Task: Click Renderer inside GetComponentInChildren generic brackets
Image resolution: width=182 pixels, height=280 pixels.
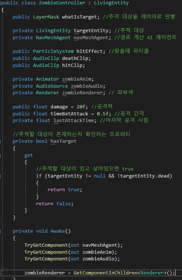Action: coord(152,273)
